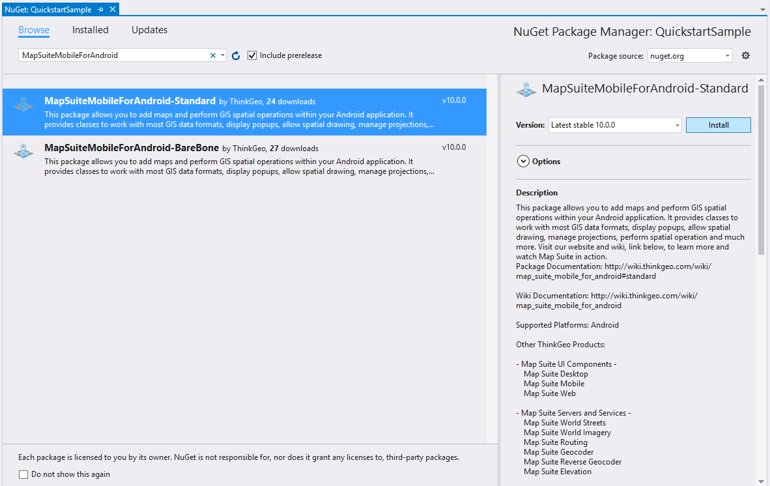Viewport: 770px width, 486px height.
Task: Click the package list vertical scrollbar
Action: [492, 259]
